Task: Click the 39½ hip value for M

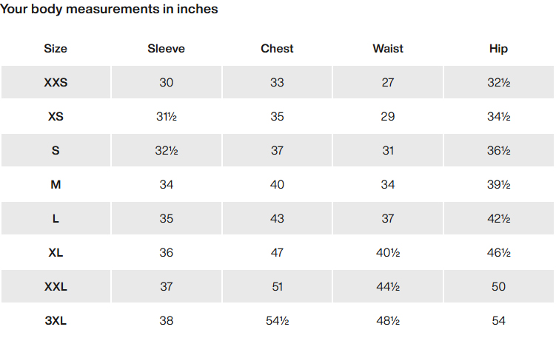Action: tap(498, 185)
